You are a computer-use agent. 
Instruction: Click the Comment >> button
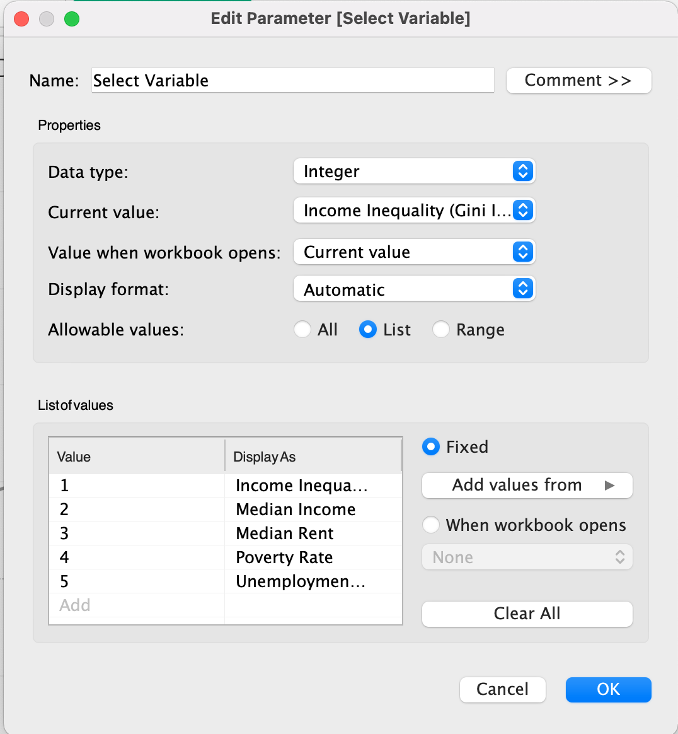point(578,80)
